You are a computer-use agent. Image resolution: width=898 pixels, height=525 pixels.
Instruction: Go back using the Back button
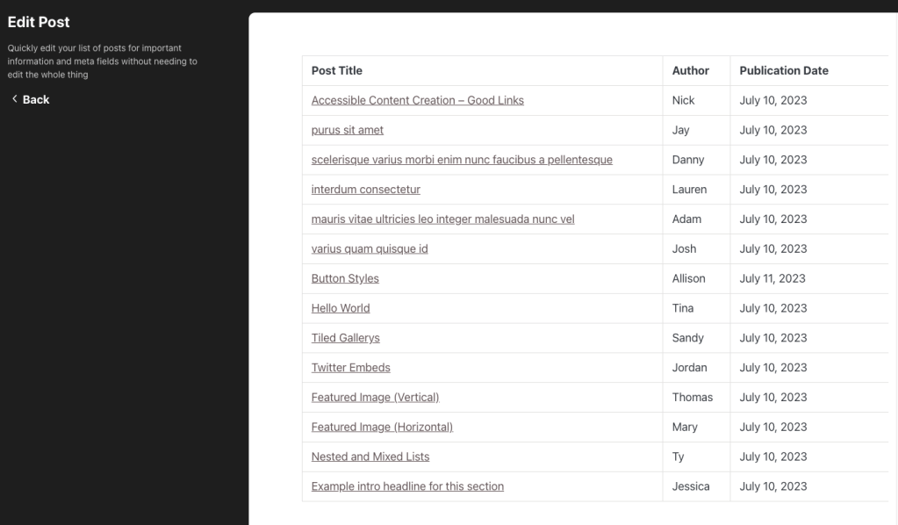(31, 99)
